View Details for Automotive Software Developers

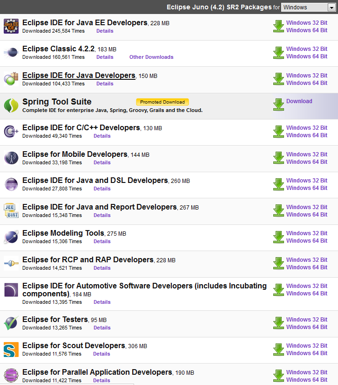click(x=102, y=302)
